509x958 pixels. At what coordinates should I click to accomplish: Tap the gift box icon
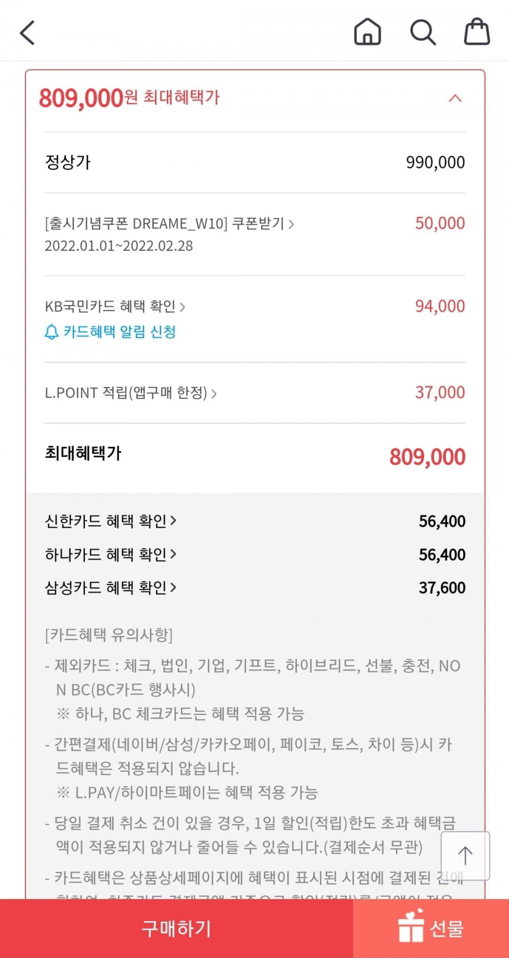coord(411,926)
